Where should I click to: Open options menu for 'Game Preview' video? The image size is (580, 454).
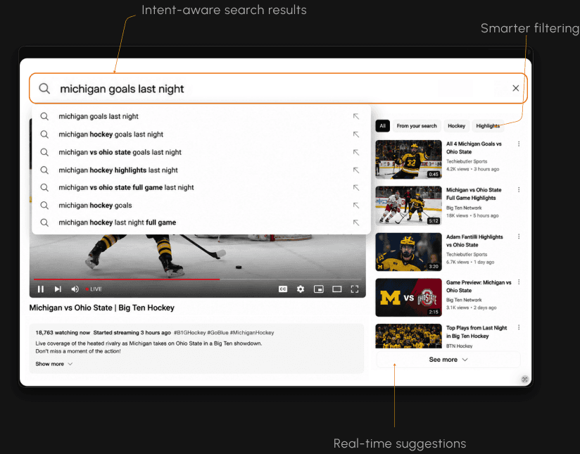[519, 282]
